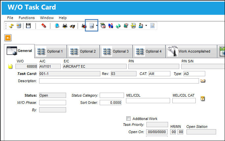Click the Task Priority field
The image size is (225, 141).
point(157,125)
